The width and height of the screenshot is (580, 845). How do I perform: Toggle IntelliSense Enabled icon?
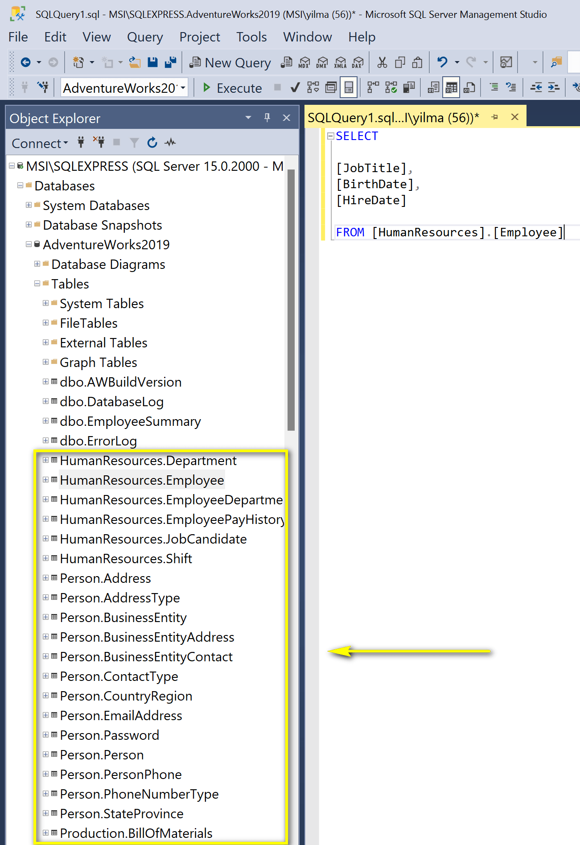[349, 87]
